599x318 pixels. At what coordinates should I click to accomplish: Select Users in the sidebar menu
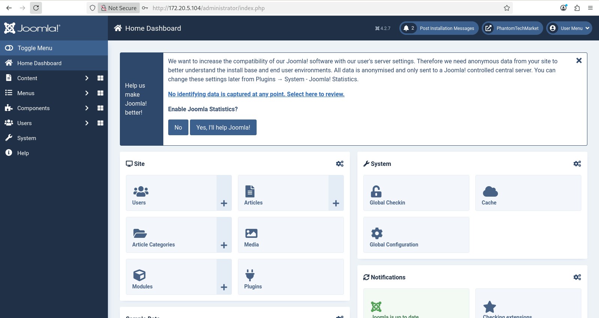[24, 123]
